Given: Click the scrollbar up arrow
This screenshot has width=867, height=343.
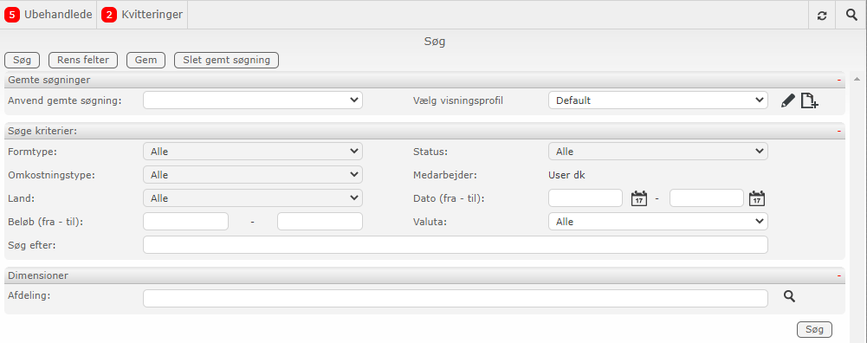Looking at the screenshot, I should click(x=857, y=79).
